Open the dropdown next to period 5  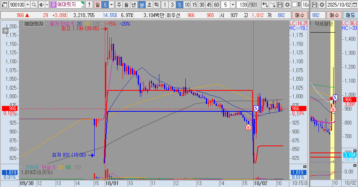(x=111, y=5)
